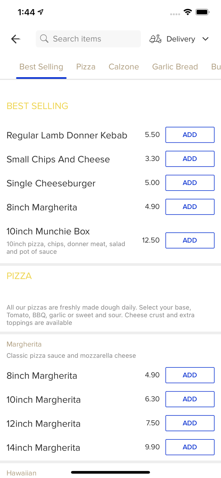Add the Single Cheeseburger
This screenshot has height=478, width=221.
[x=190, y=183]
